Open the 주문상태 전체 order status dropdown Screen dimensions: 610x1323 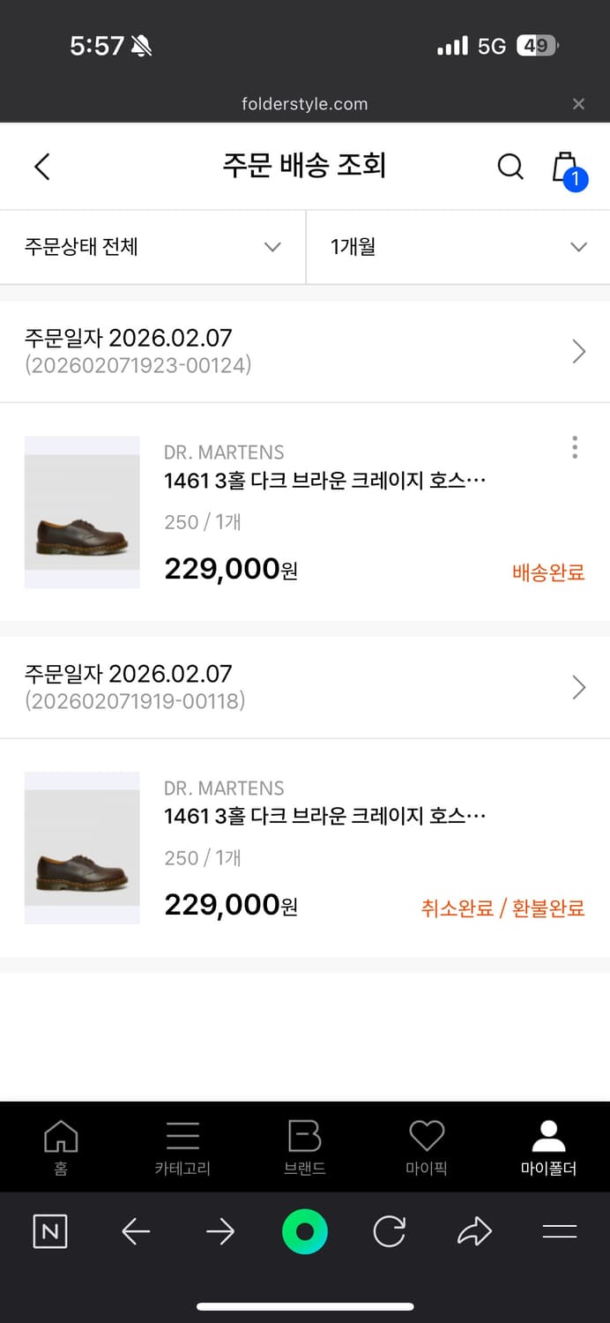coord(152,247)
